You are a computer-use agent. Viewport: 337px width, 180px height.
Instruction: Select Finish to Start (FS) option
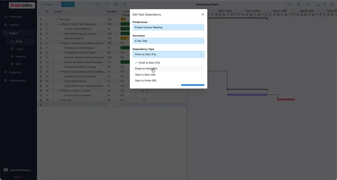click(x=168, y=63)
